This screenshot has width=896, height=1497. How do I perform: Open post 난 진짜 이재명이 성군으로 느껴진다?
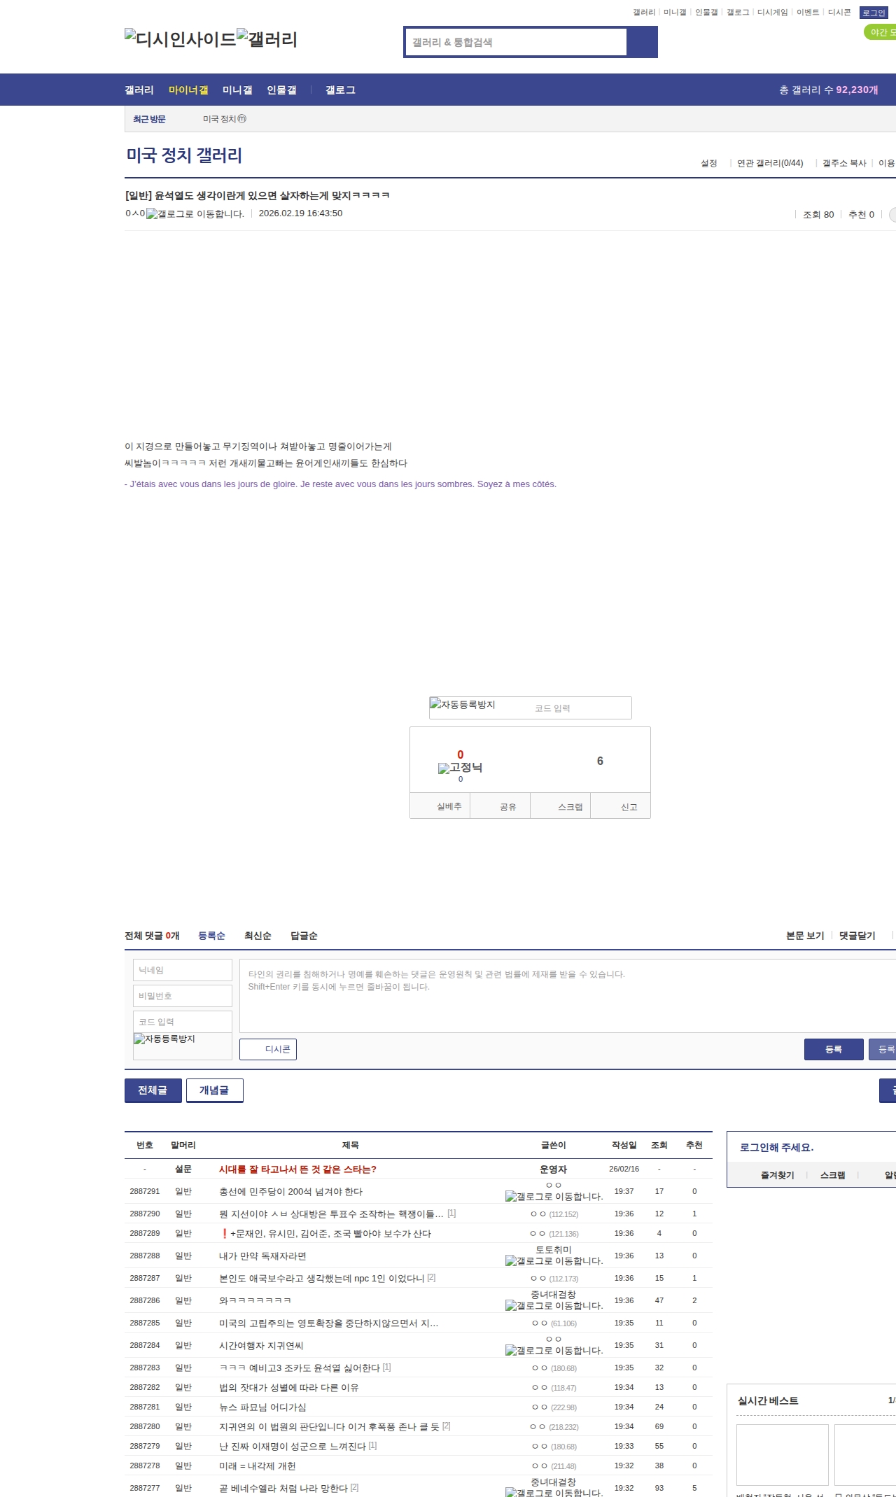(293, 1447)
